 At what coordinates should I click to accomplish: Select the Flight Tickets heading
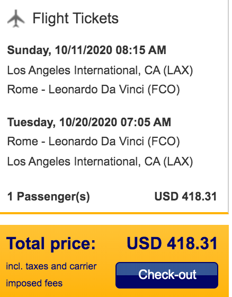[x=76, y=19]
